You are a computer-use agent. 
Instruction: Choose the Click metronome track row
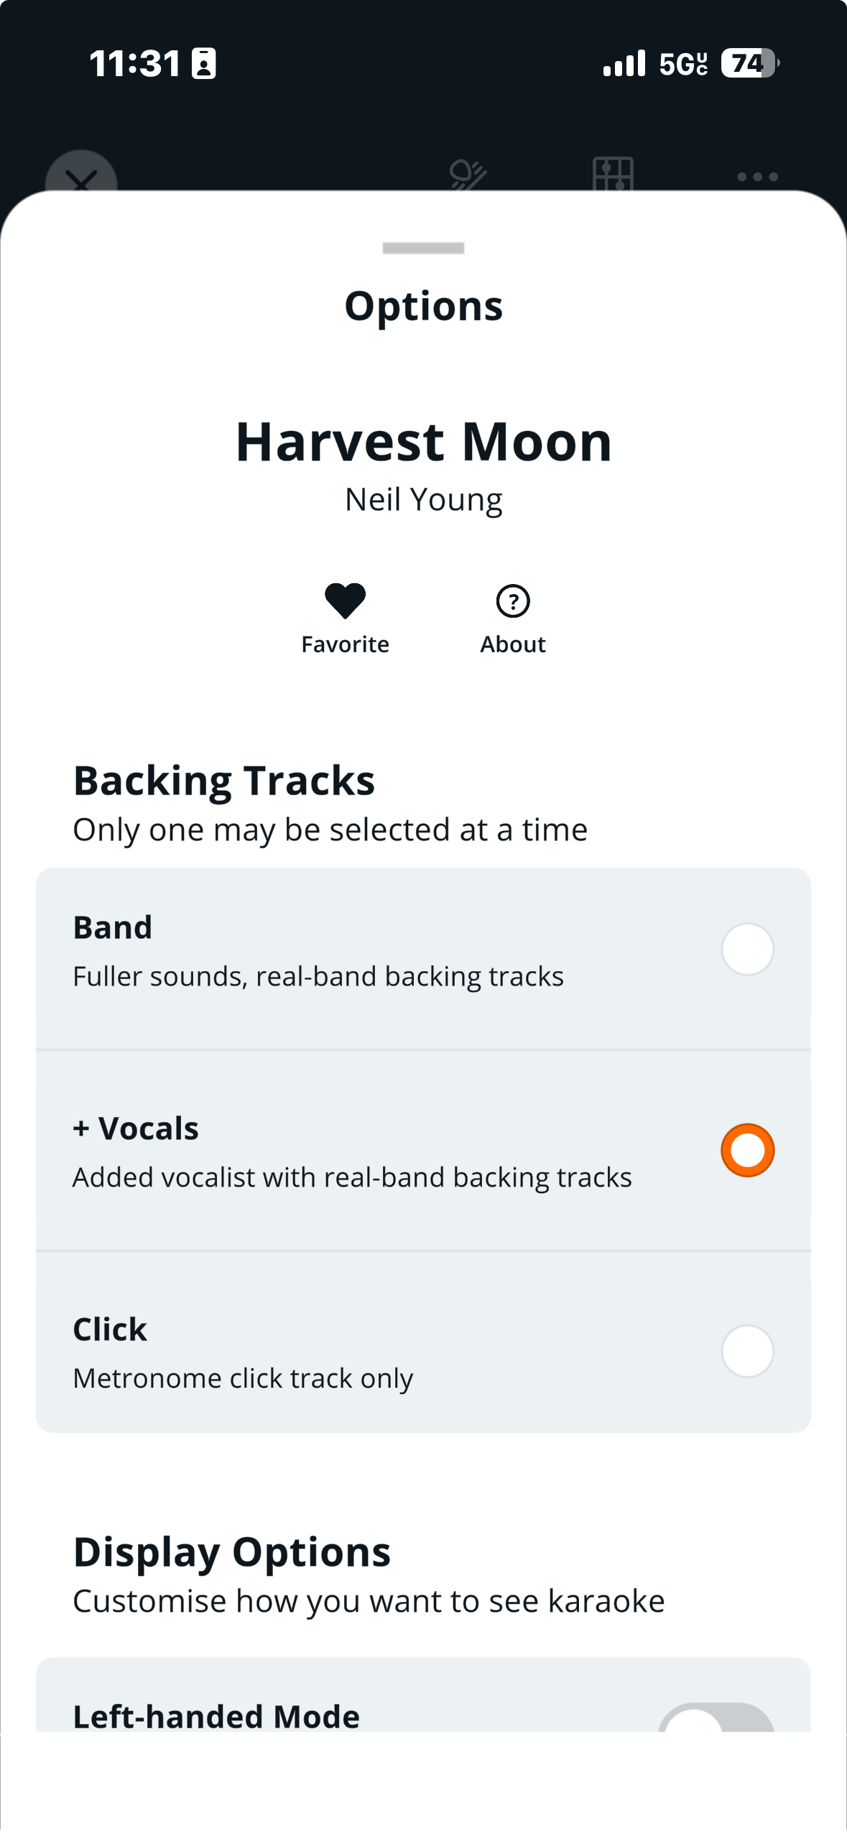tap(423, 1342)
